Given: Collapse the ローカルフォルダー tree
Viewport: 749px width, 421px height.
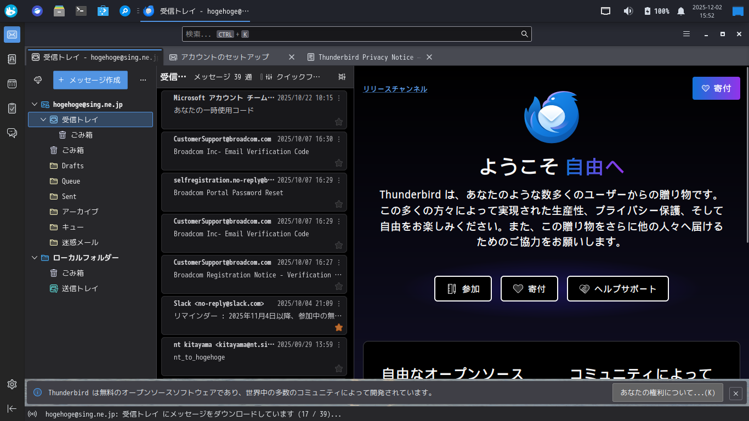Looking at the screenshot, I should click(35, 258).
